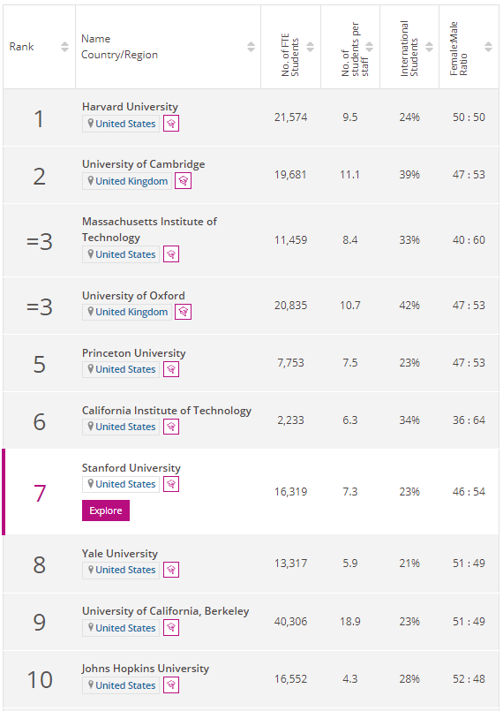The image size is (503, 711).
Task: Sort table by Rank column arrows
Action: (x=64, y=47)
